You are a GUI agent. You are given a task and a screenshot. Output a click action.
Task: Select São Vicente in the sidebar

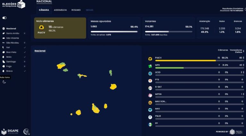coord(13,38)
